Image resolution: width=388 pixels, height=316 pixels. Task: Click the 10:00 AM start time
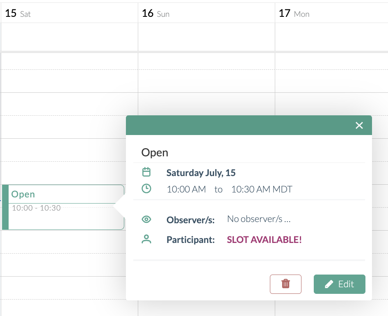(186, 189)
